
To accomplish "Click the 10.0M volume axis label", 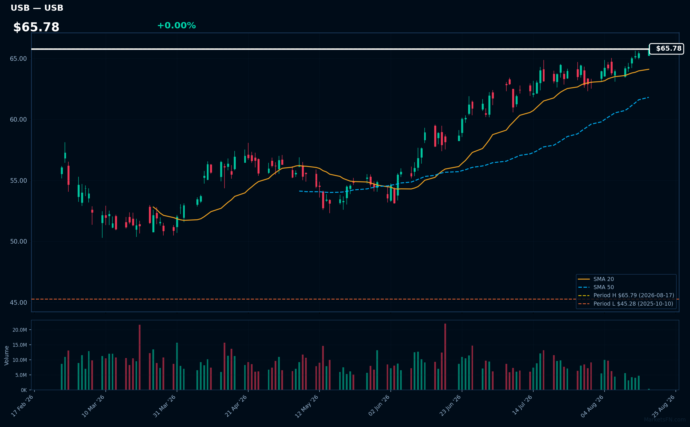I will click(x=20, y=360).
